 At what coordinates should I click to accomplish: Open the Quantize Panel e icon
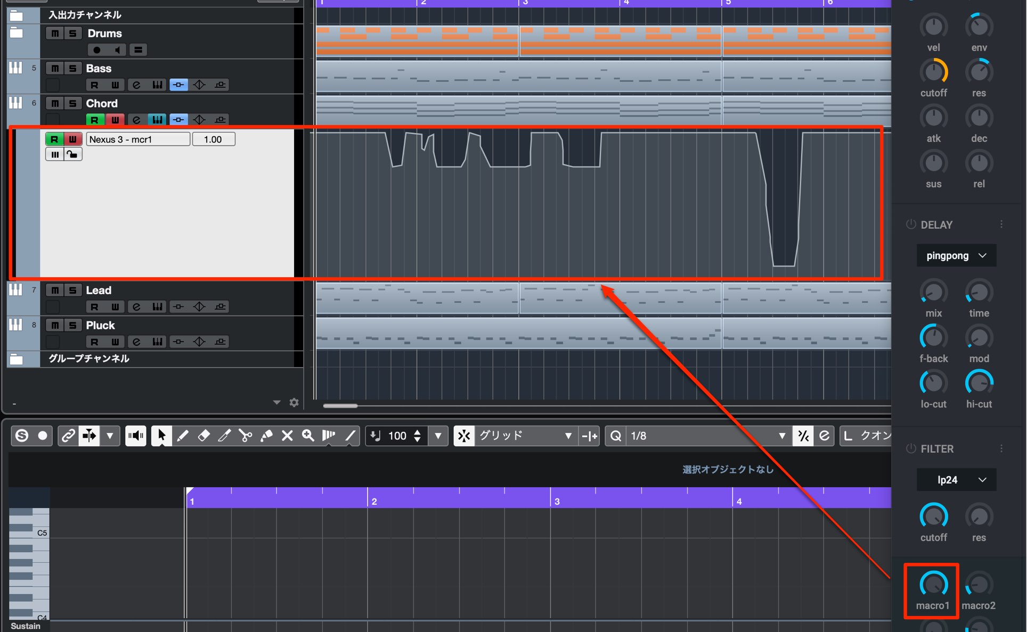[824, 436]
